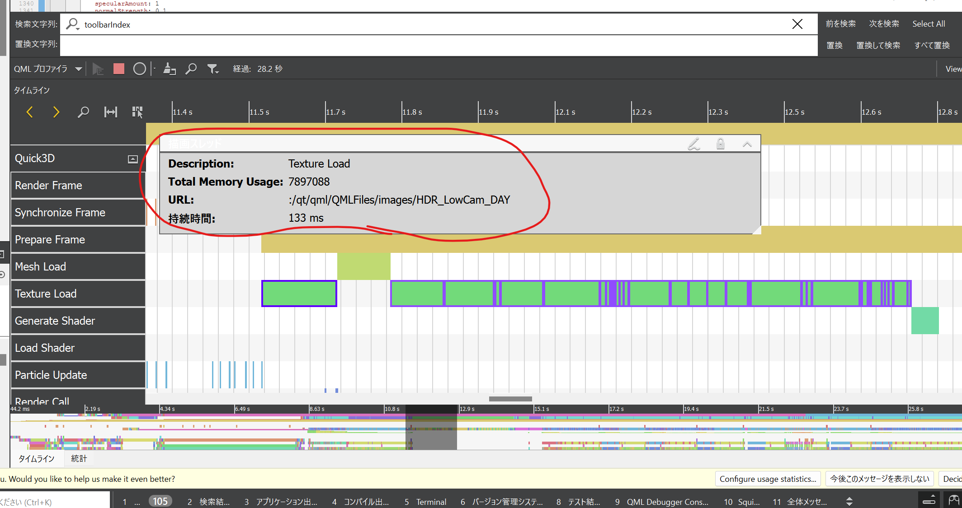This screenshot has width=962, height=508.
Task: Select the Generate Shader row label
Action: [x=78, y=321]
